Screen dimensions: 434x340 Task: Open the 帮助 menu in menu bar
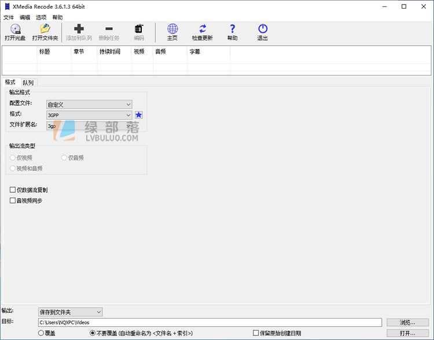pos(57,17)
